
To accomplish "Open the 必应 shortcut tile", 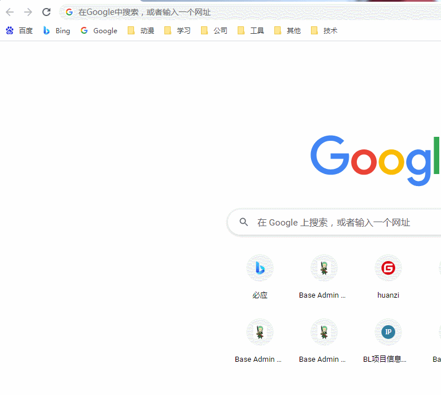I will pos(260,277).
